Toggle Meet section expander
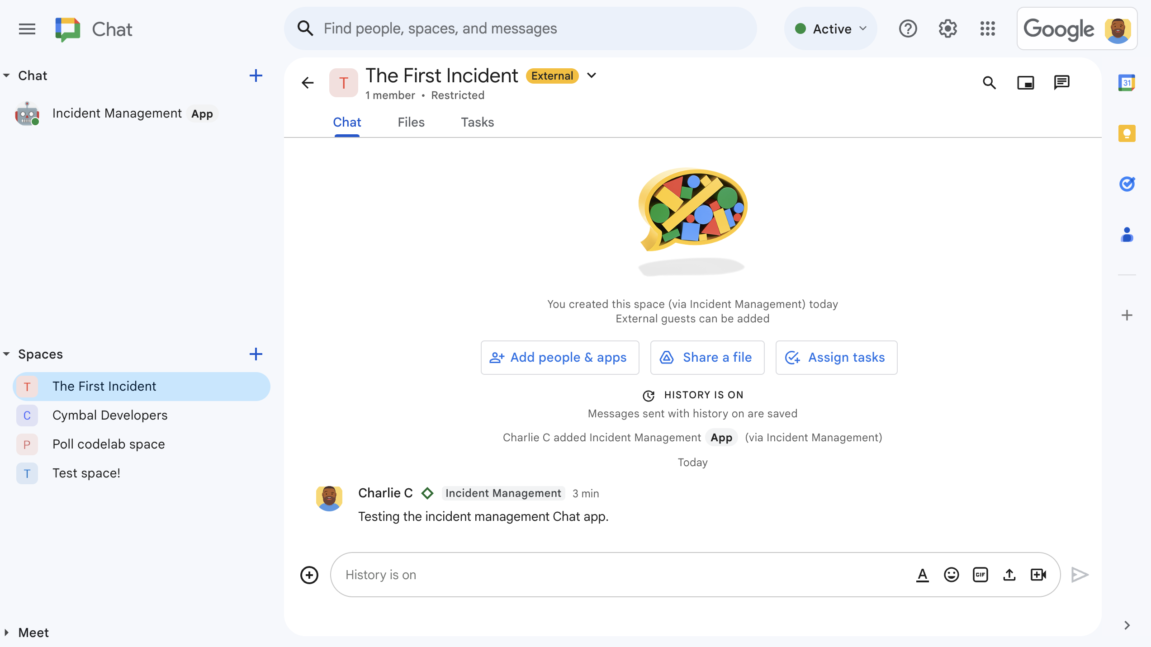The height and width of the screenshot is (647, 1151). point(8,632)
